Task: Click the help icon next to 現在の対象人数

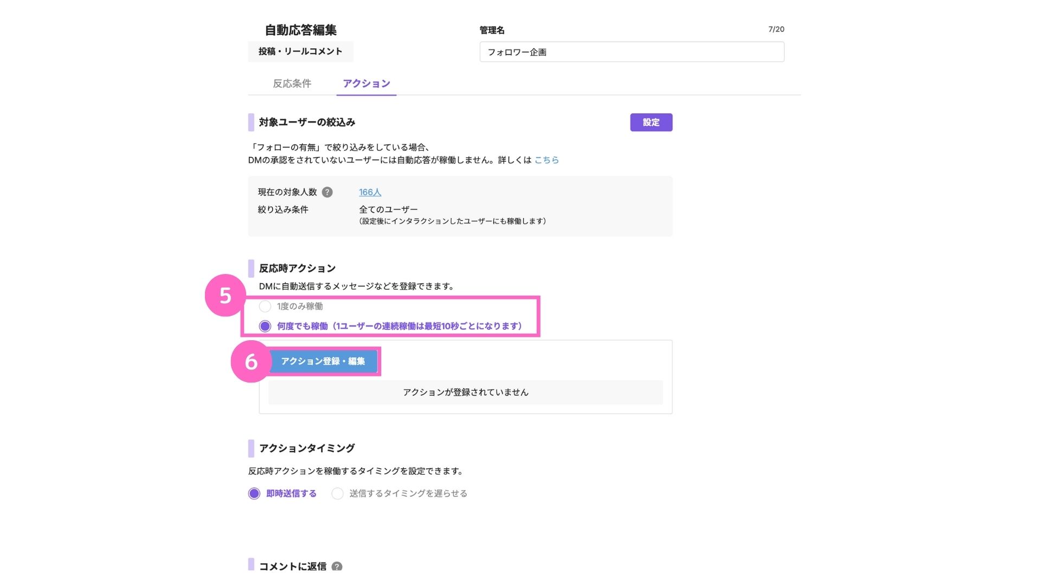Action: tap(327, 192)
